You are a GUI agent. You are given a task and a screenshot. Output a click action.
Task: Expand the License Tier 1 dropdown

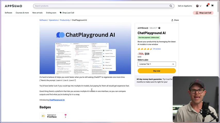point(157,64)
